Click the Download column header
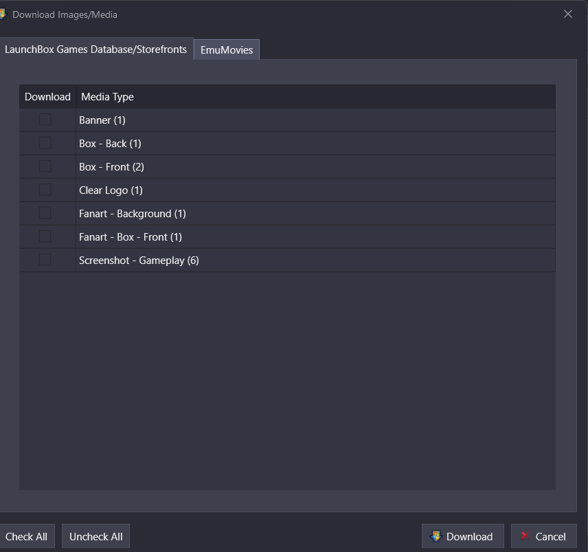The width and height of the screenshot is (588, 552). [47, 97]
